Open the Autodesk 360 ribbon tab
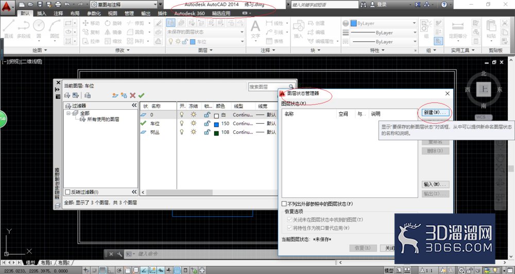The width and height of the screenshot is (515, 274). coord(189,13)
